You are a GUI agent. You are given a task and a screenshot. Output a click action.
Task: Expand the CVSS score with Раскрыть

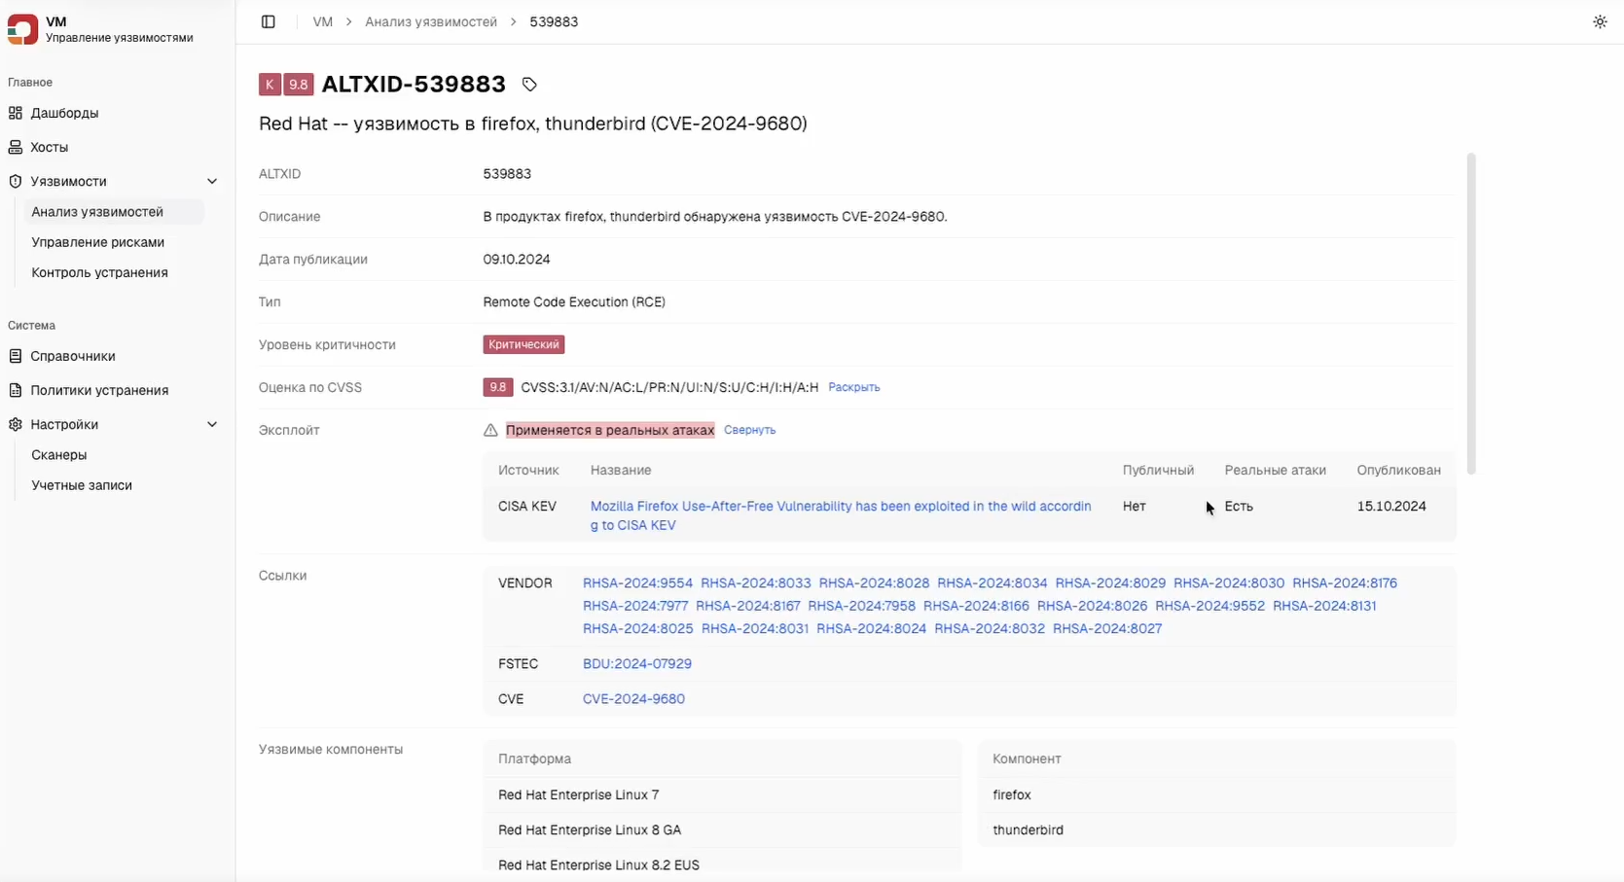point(853,387)
